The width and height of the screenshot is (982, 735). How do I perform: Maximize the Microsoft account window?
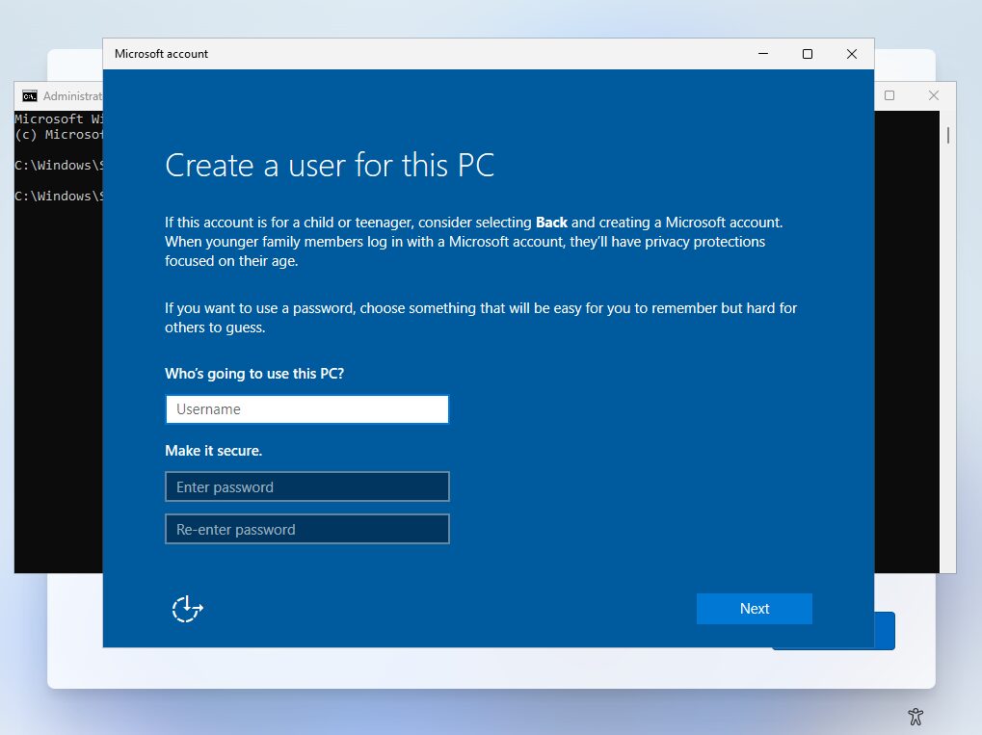(x=808, y=54)
